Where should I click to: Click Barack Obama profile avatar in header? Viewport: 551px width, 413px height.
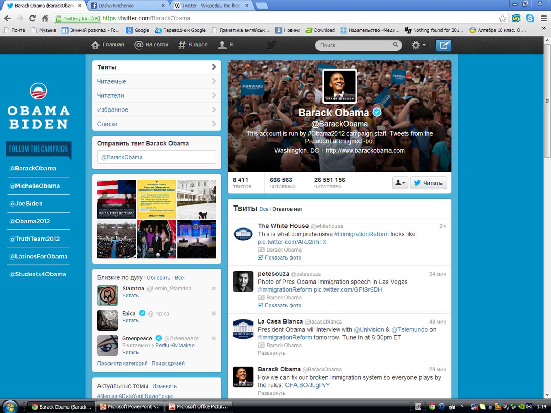(x=340, y=86)
